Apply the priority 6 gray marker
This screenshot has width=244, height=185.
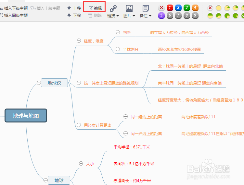[x=170, y=16]
